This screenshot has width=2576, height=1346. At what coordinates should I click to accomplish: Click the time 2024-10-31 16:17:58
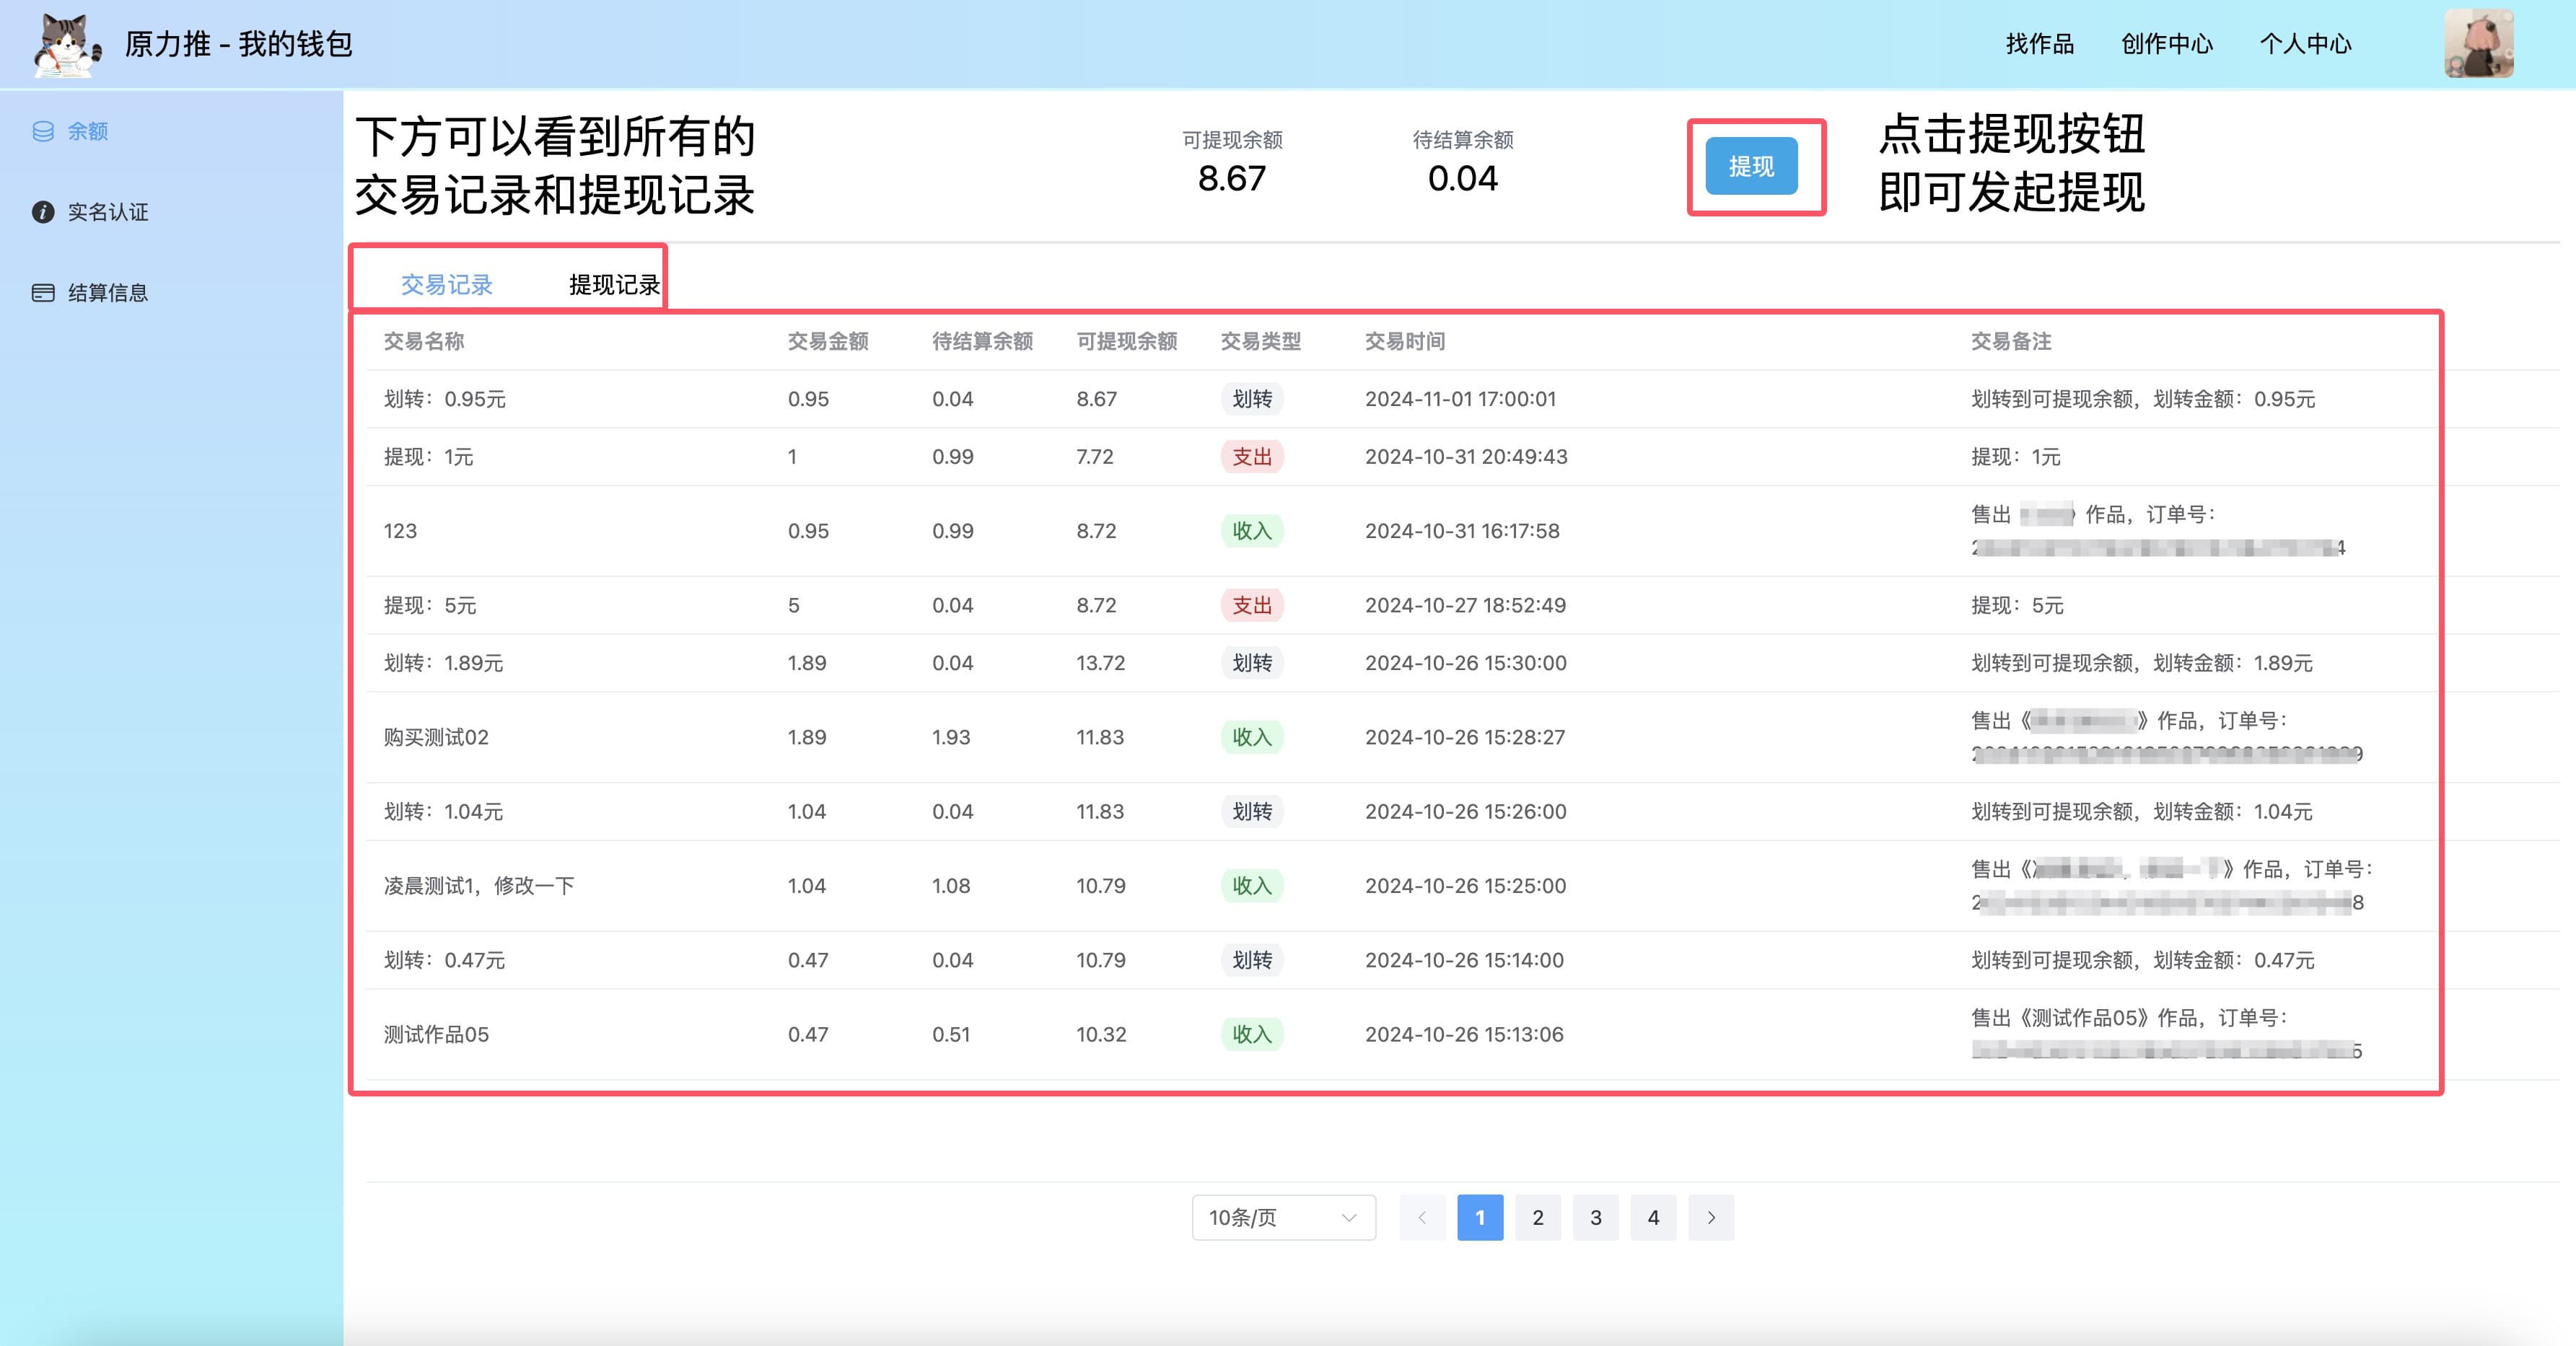pos(1462,531)
